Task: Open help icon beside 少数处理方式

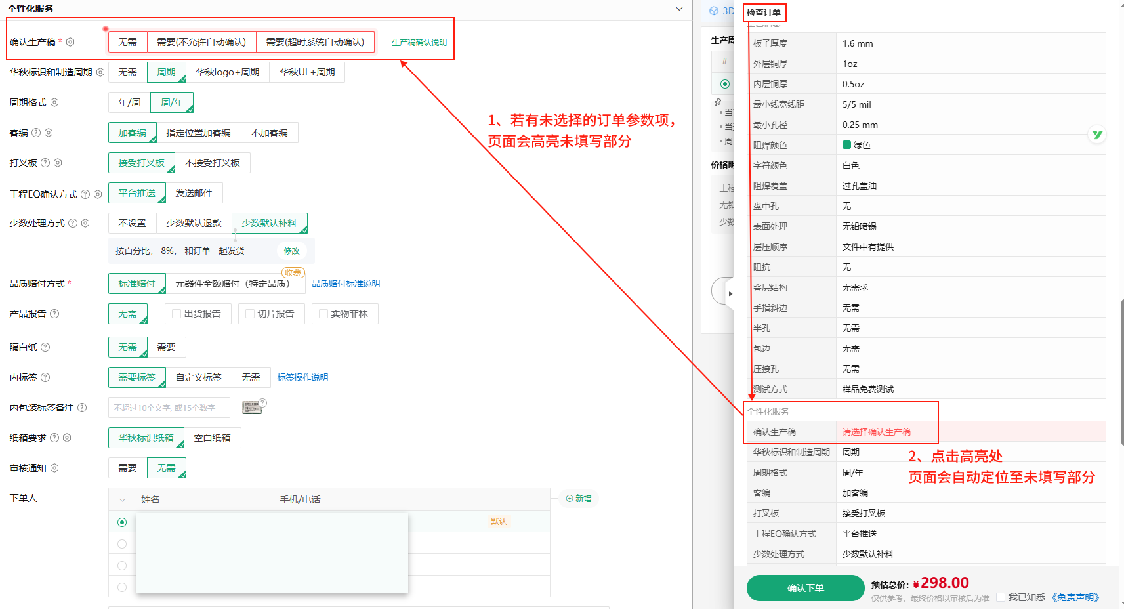Action: point(73,223)
